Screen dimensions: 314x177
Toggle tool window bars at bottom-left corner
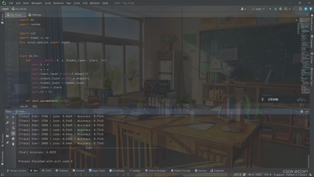(x=3, y=175)
